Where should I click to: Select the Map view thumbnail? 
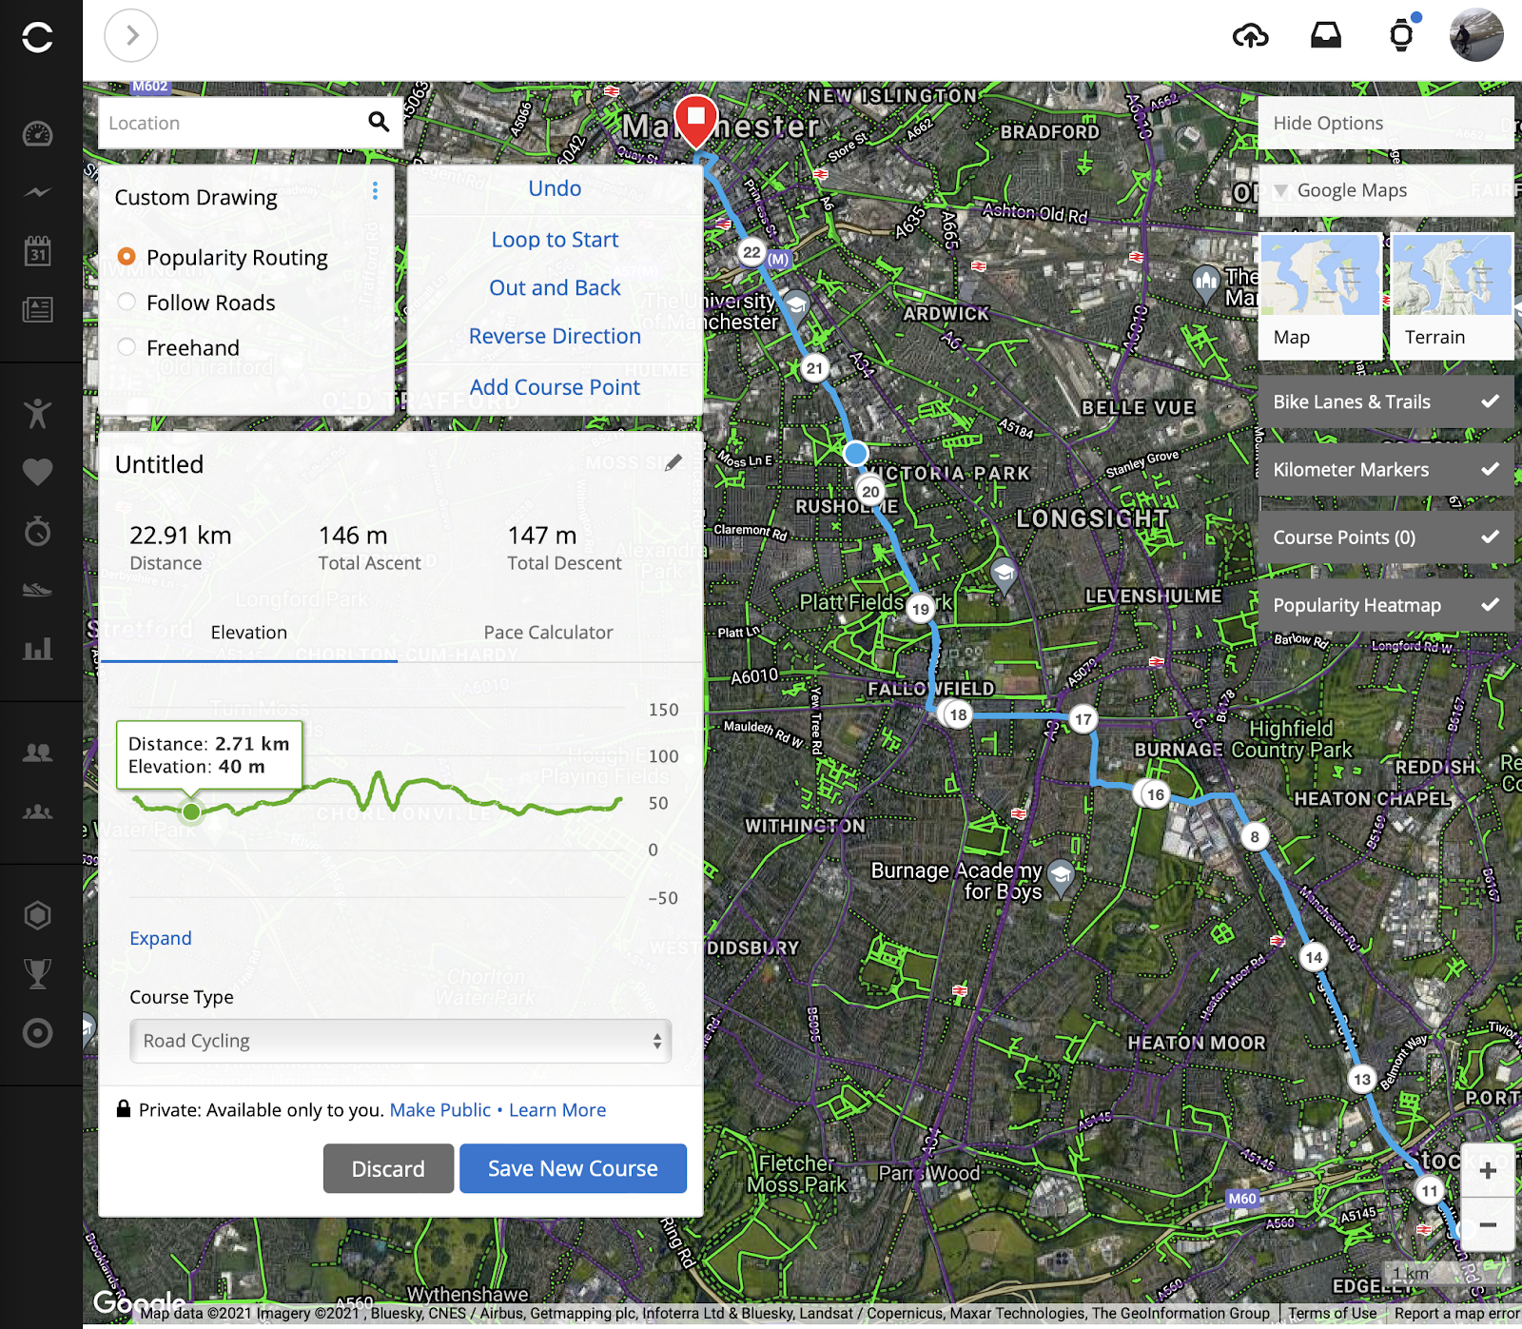click(1320, 296)
